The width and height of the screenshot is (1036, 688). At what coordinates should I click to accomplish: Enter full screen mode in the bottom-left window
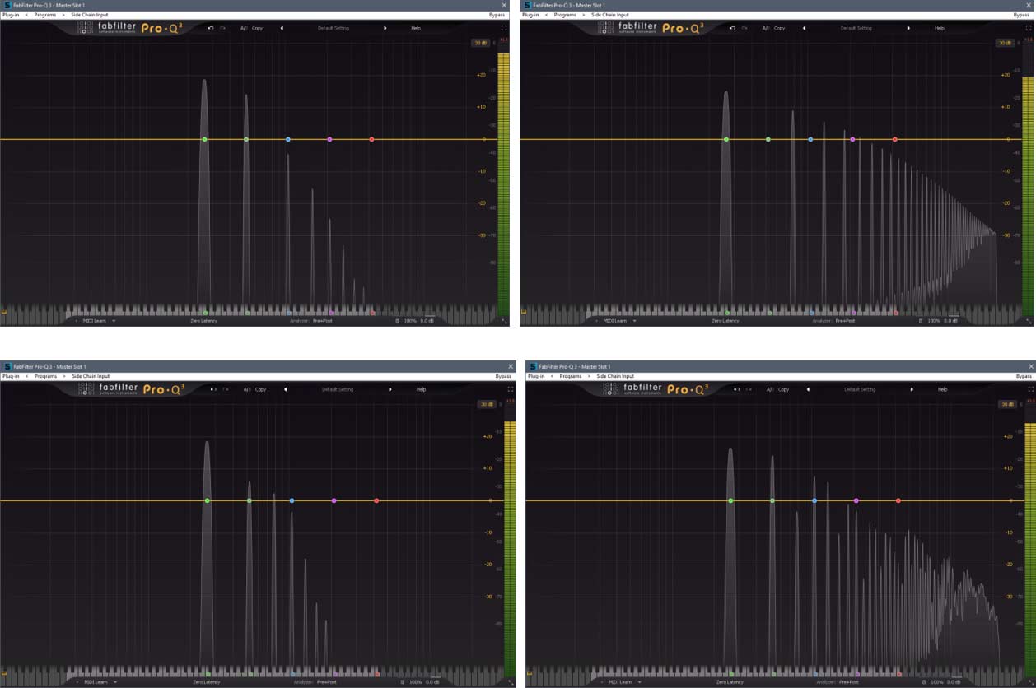[511, 389]
